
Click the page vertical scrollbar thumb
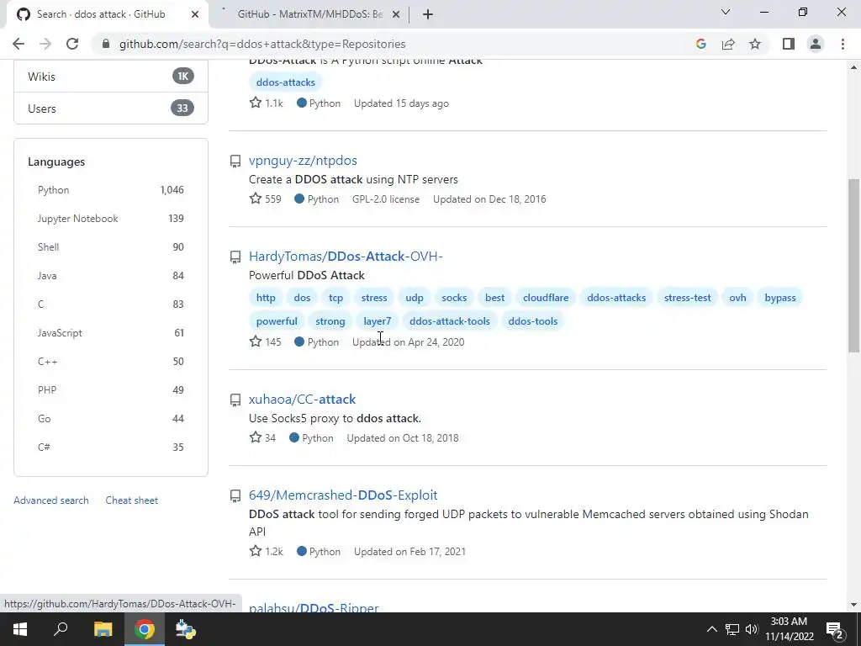(x=853, y=265)
